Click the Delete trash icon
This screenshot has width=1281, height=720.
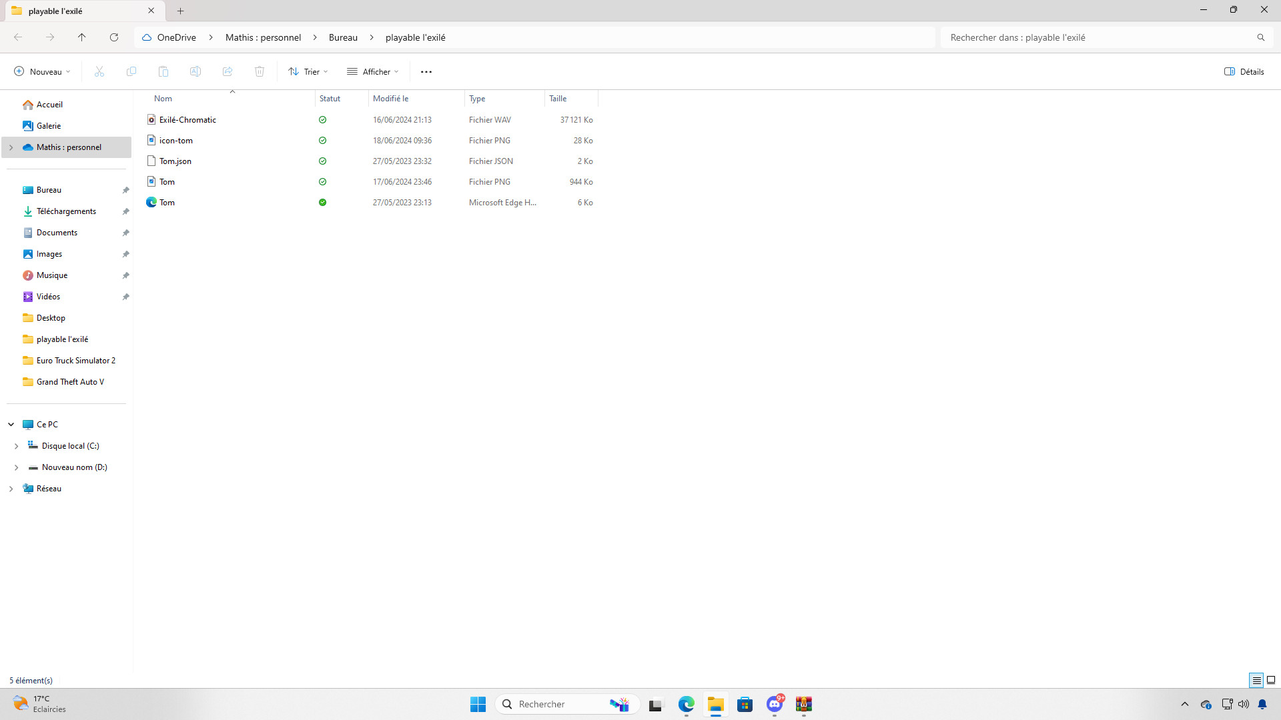(x=260, y=71)
